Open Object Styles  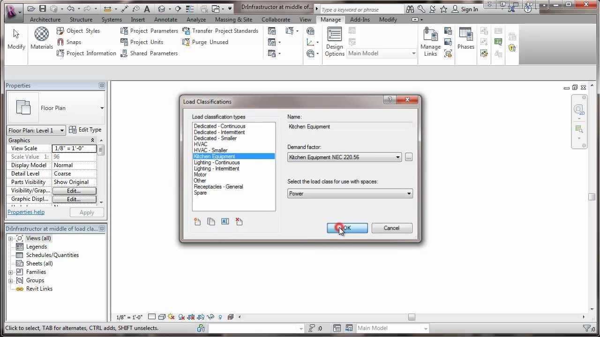[78, 31]
